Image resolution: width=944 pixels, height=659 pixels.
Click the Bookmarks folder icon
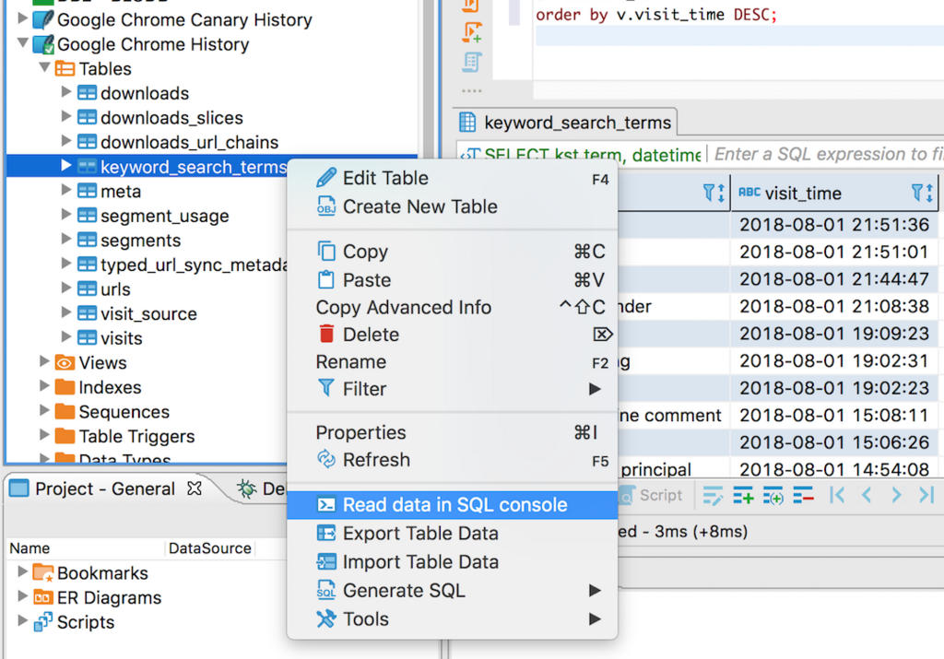[x=42, y=573]
